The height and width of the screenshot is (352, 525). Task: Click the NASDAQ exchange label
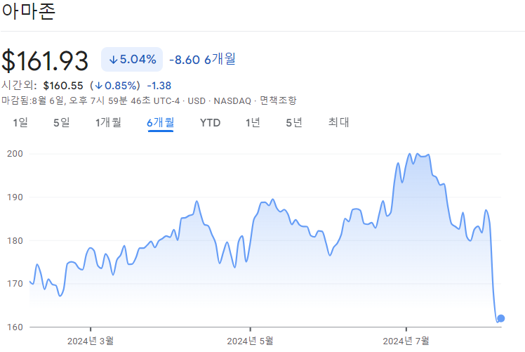(x=232, y=101)
